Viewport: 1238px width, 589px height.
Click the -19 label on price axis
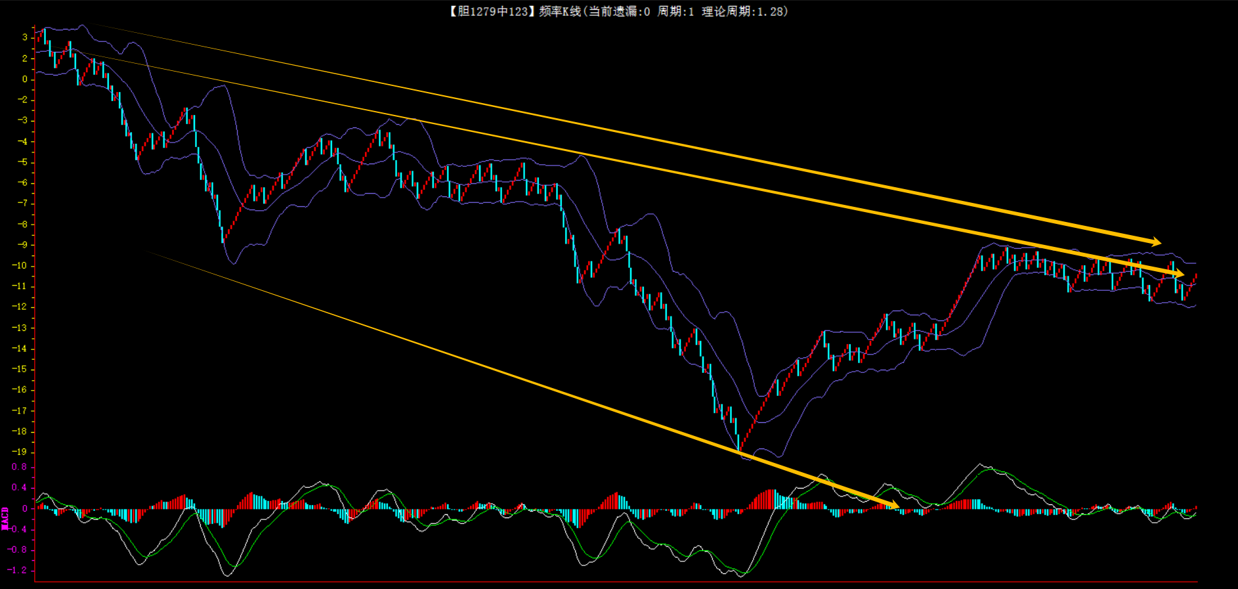pyautogui.click(x=19, y=452)
